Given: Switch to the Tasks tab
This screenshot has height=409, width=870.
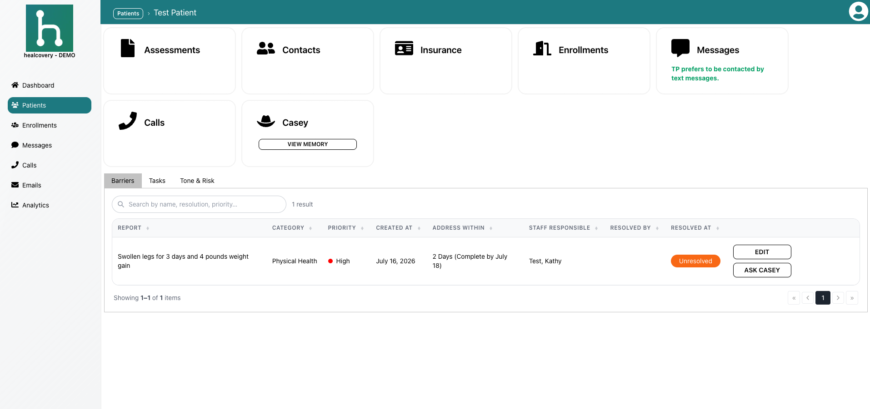Looking at the screenshot, I should tap(157, 181).
